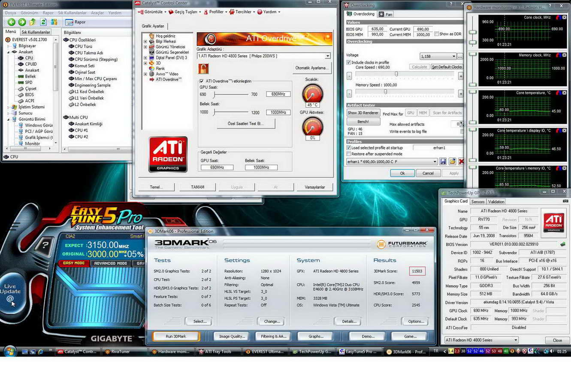Click EasyTune question mark help icon
The height and width of the screenshot is (386, 571).
coord(45,245)
